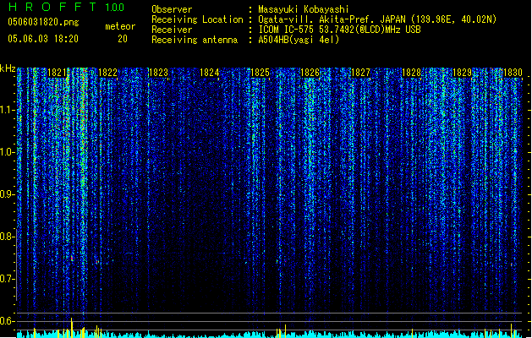Click the 1821 time marker
This screenshot has height=338, width=532.
coord(57,73)
